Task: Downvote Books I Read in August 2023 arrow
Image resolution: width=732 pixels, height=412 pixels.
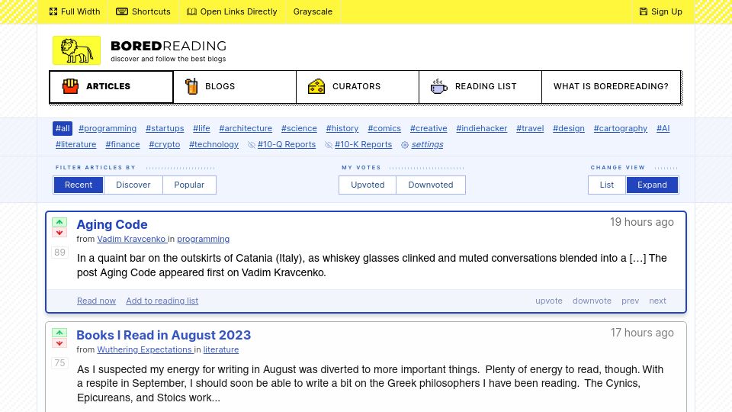Action: tap(59, 343)
